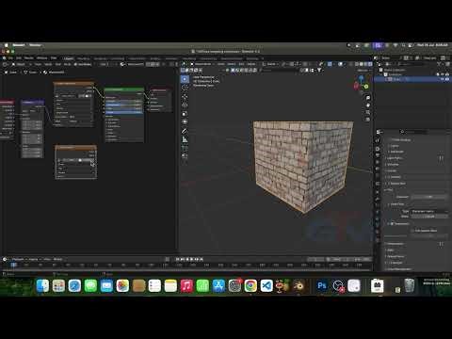Select the Annotate pencil tool
This screenshot has height=339, width=452.
point(185,131)
